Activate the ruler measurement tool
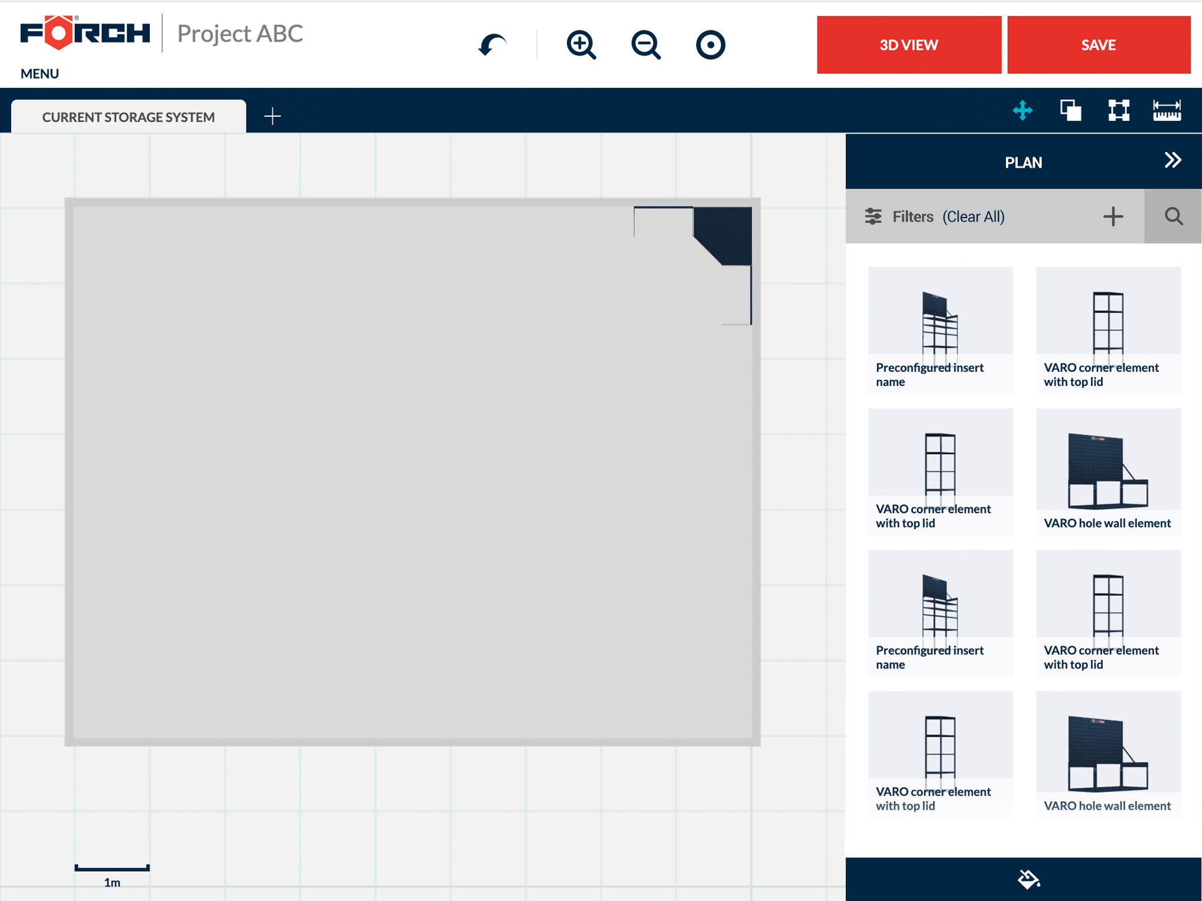This screenshot has width=1202, height=901. point(1167,110)
